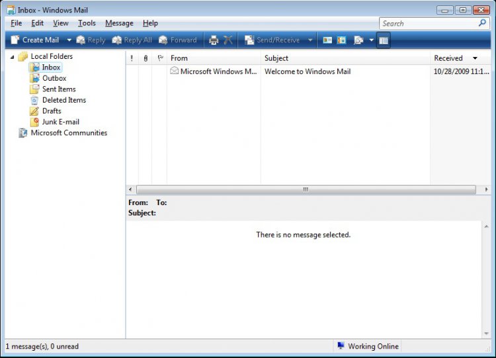The width and height of the screenshot is (496, 358).
Task: Open the Send/Receive dropdown arrow
Action: click(x=310, y=40)
